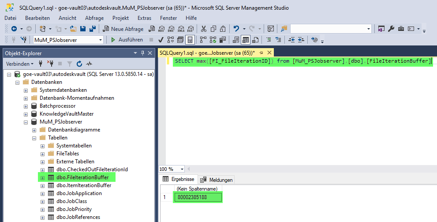Click the increase indent icon

click(301, 40)
